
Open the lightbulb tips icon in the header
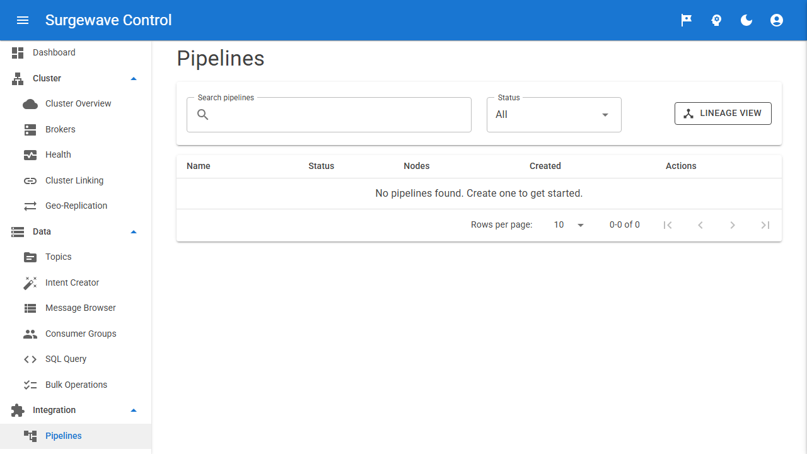click(x=716, y=20)
